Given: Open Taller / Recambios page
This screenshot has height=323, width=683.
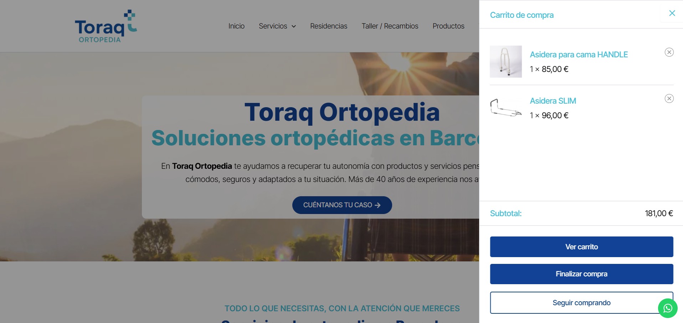Looking at the screenshot, I should pyautogui.click(x=390, y=26).
